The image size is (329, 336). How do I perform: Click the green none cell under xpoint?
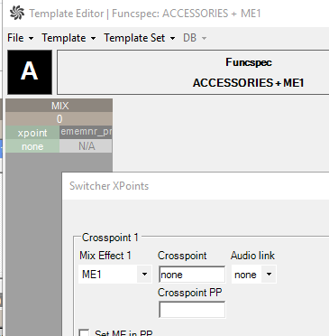point(32,146)
